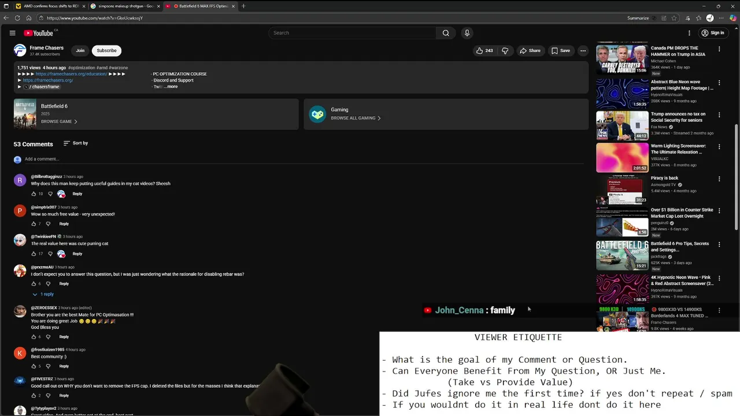Click the browser address bar URL

pos(95,18)
